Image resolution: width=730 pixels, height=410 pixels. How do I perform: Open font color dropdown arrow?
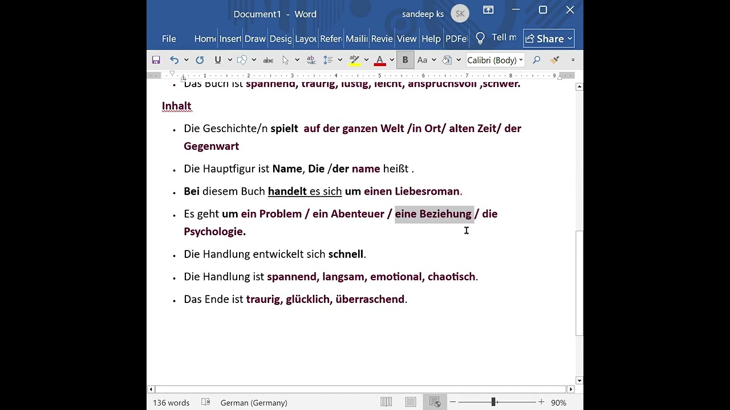point(392,60)
